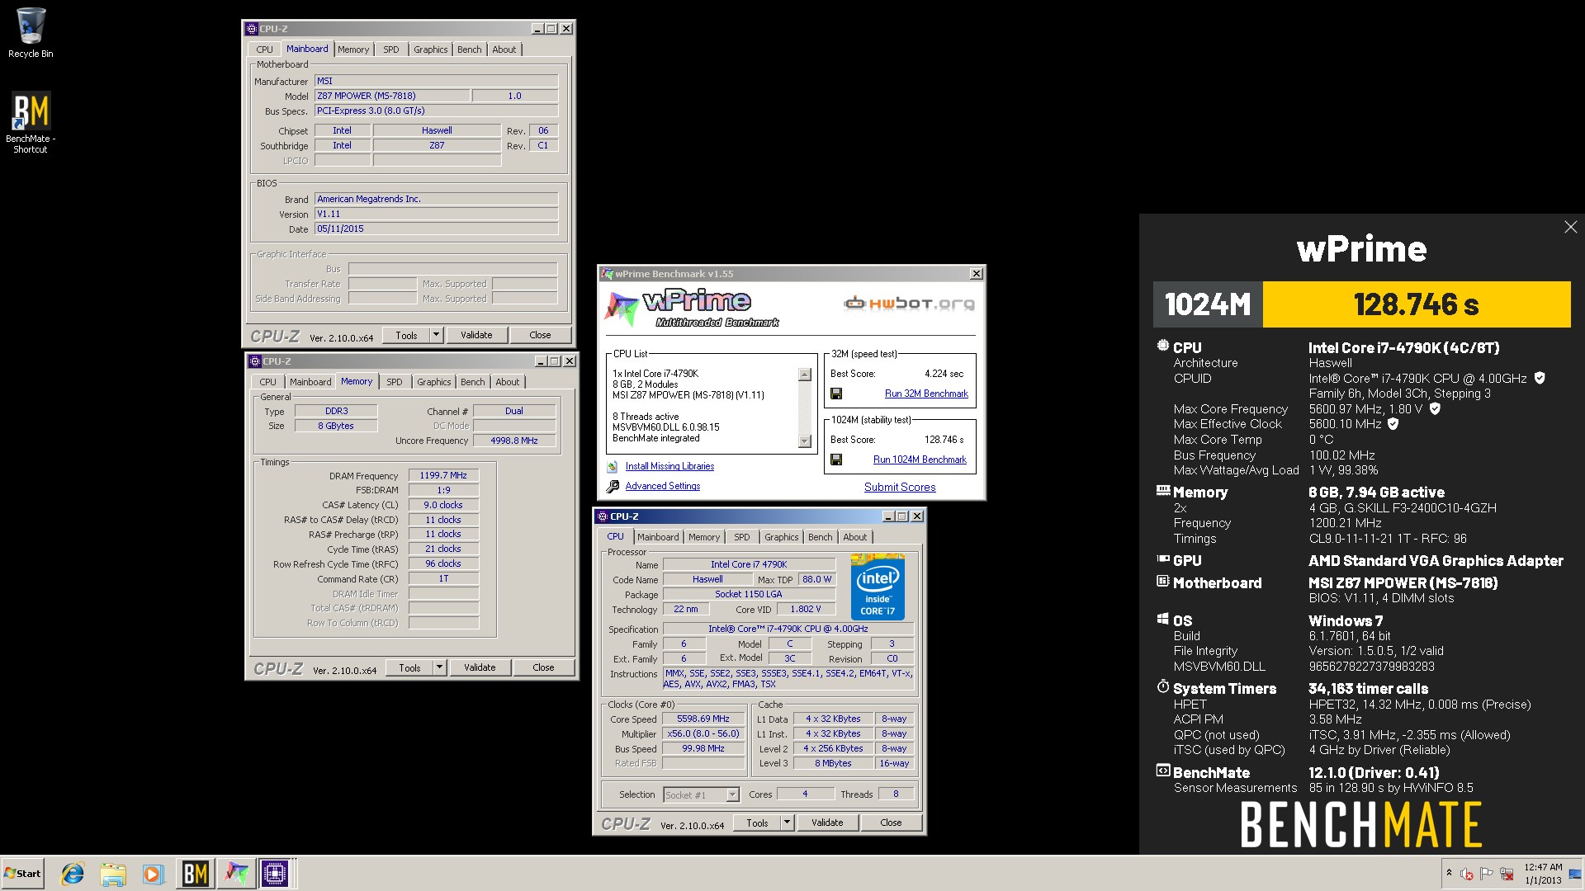Image resolution: width=1585 pixels, height=891 pixels.
Task: Open the Socket #1 selection dropdown
Action: 732,794
